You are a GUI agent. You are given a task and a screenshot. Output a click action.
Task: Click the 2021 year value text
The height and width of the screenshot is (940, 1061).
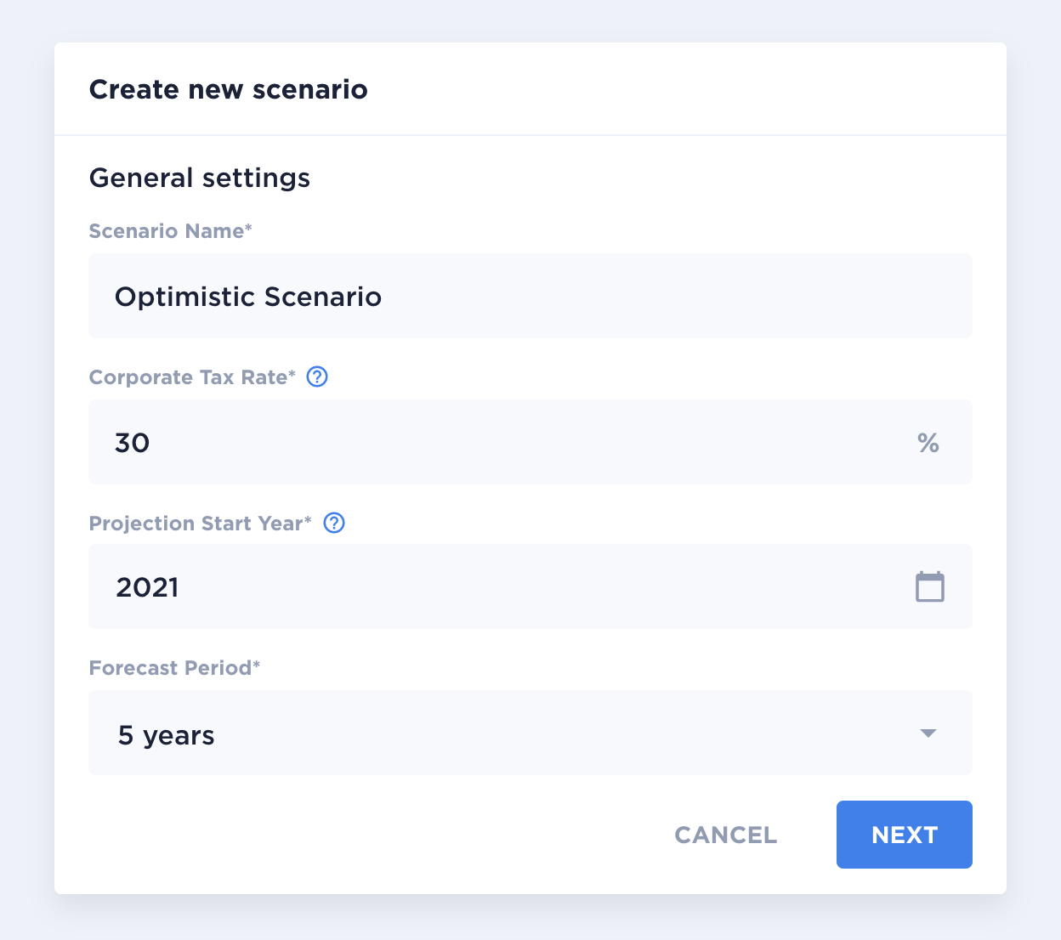tap(148, 587)
